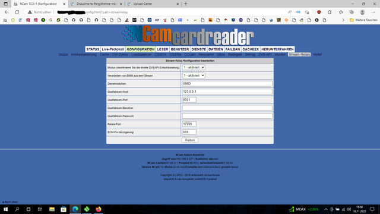Click the Quellstream-Benutzer input field
This screenshot has height=214, width=380.
point(227,108)
